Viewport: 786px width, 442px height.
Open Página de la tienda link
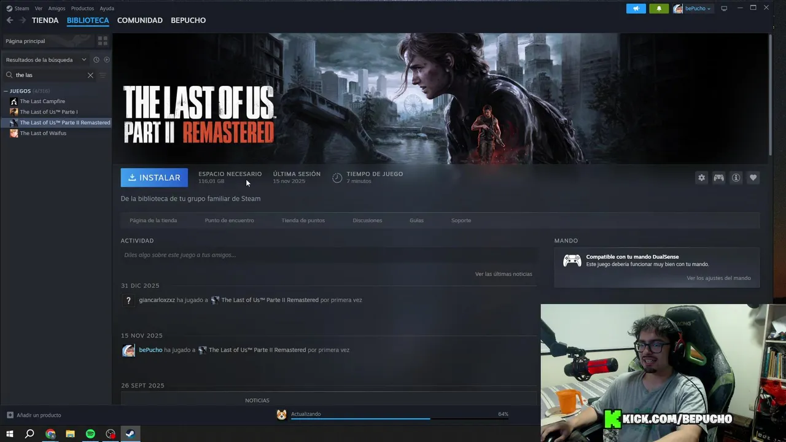(153, 220)
